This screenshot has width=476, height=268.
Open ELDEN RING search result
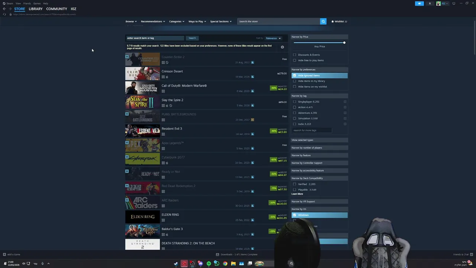tap(206, 217)
